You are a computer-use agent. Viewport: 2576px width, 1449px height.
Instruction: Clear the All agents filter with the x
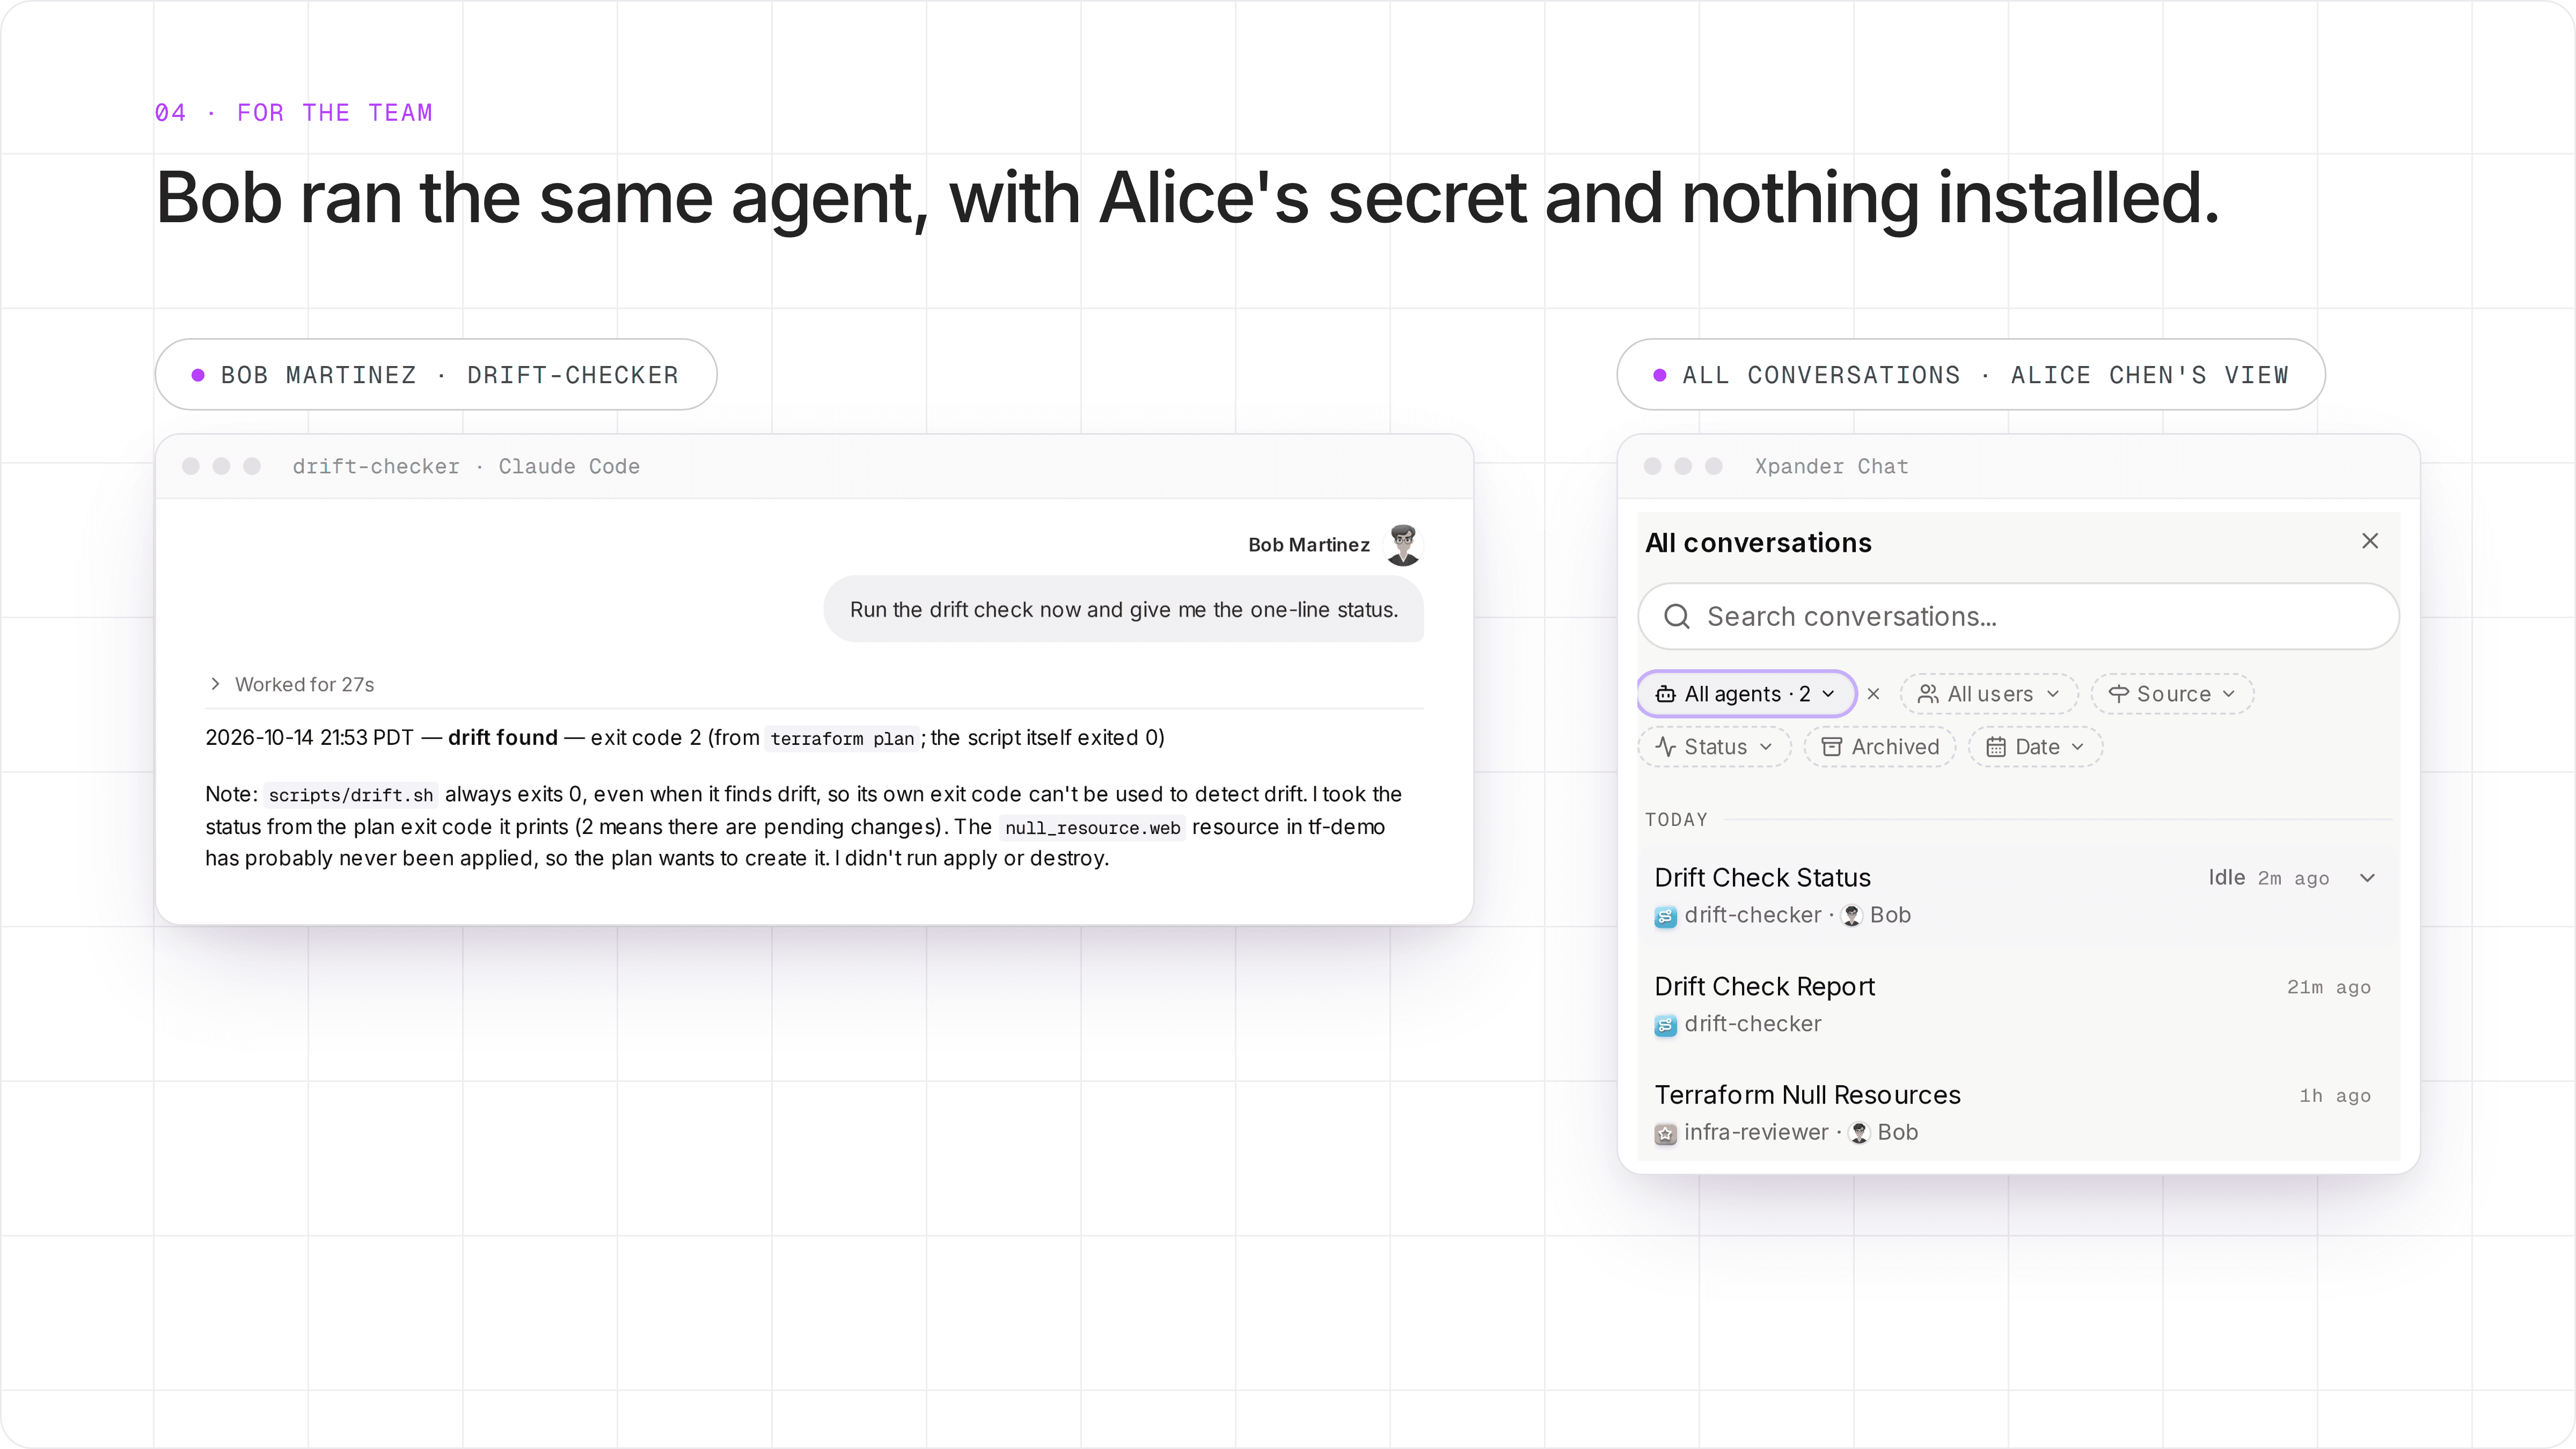tap(1874, 694)
